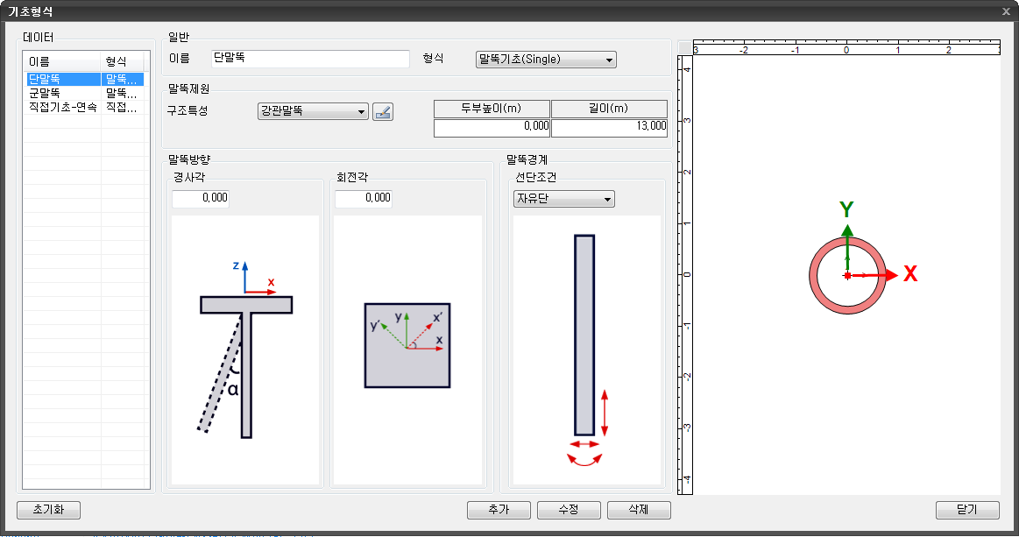
Task: Click the edit icon beside the 강관말뚝 dropdown
Action: pos(383,111)
